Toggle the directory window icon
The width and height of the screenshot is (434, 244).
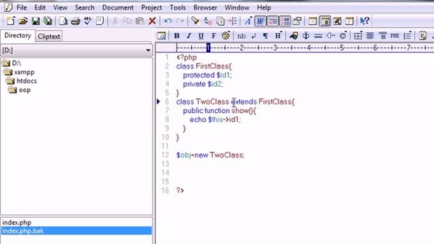(x=325, y=21)
